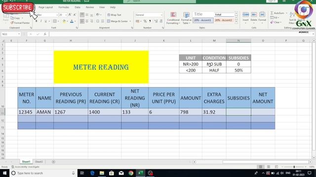
Task: Apply the Title cell style
Action: [203, 14]
